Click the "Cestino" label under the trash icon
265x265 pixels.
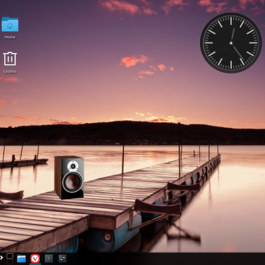10,72
